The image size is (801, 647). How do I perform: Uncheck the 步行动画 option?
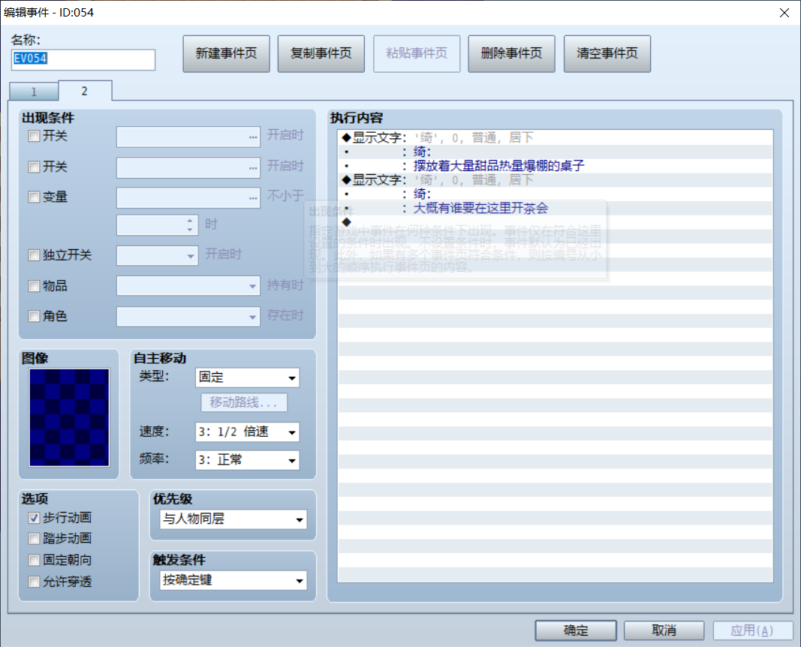point(35,519)
